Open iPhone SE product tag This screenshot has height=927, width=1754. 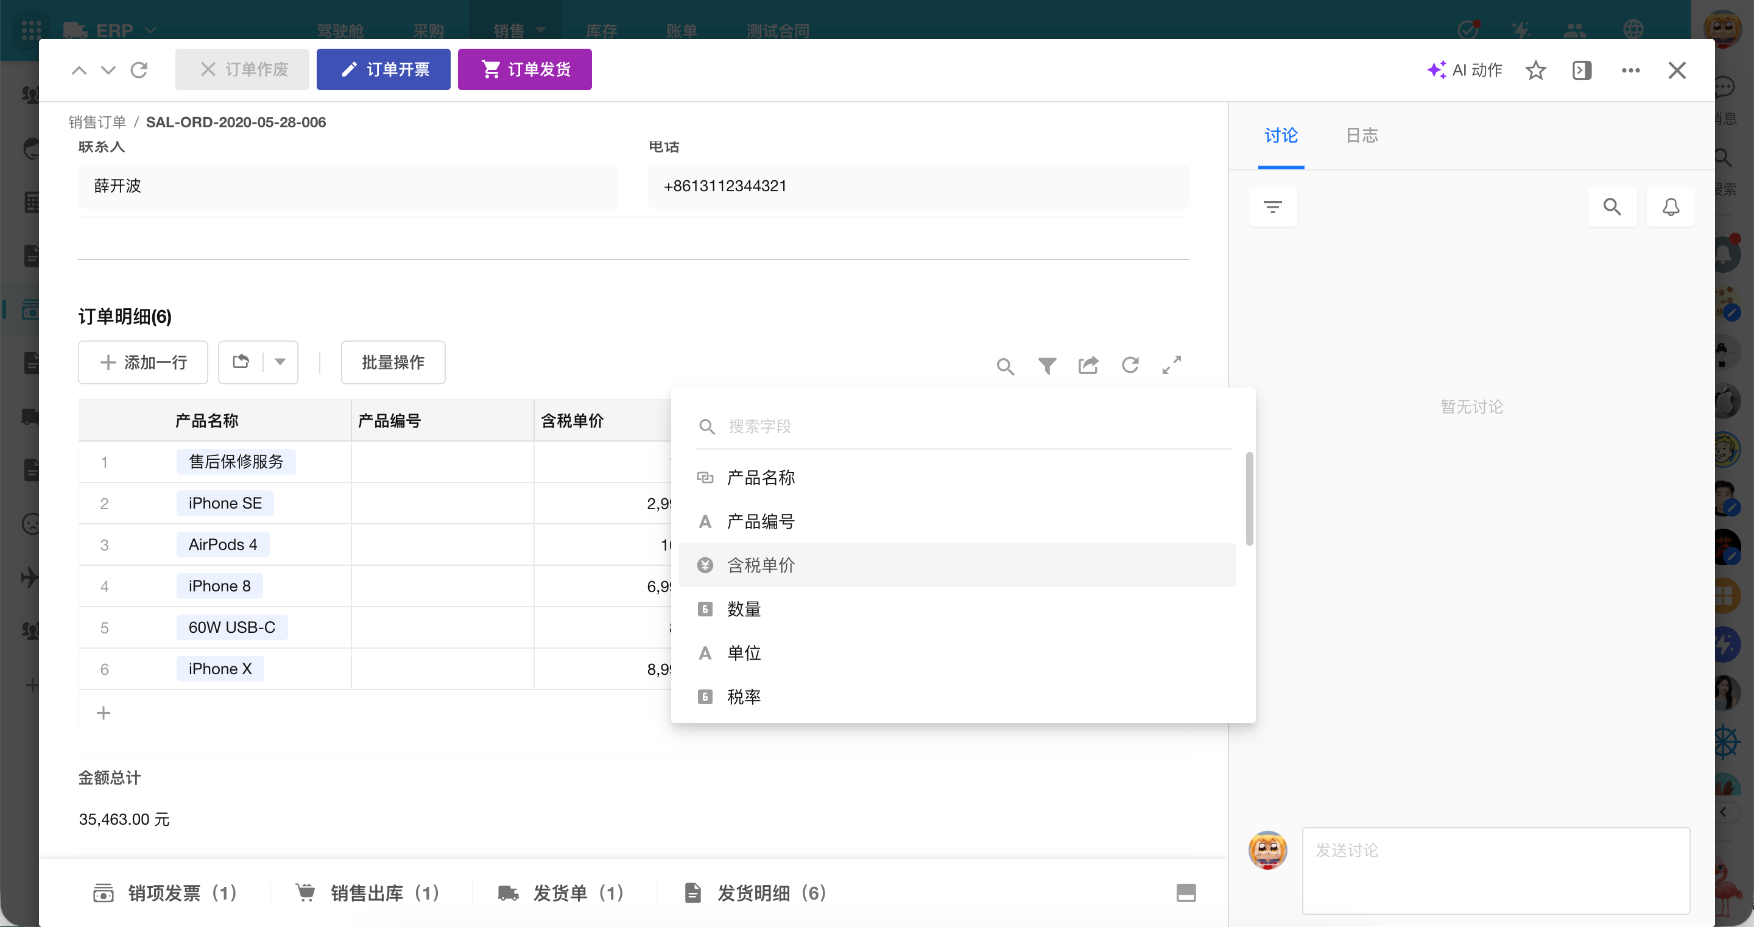pyautogui.click(x=225, y=503)
